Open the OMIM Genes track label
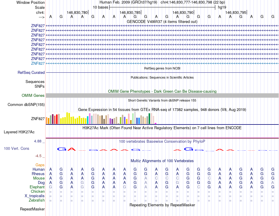This screenshot has height=216, width=279. coord(33,95)
